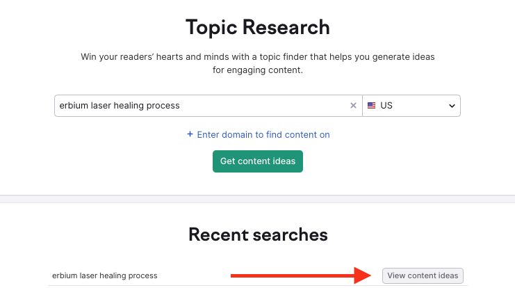Clear the topic field with the X icon
Image resolution: width=515 pixels, height=288 pixels.
(x=353, y=106)
